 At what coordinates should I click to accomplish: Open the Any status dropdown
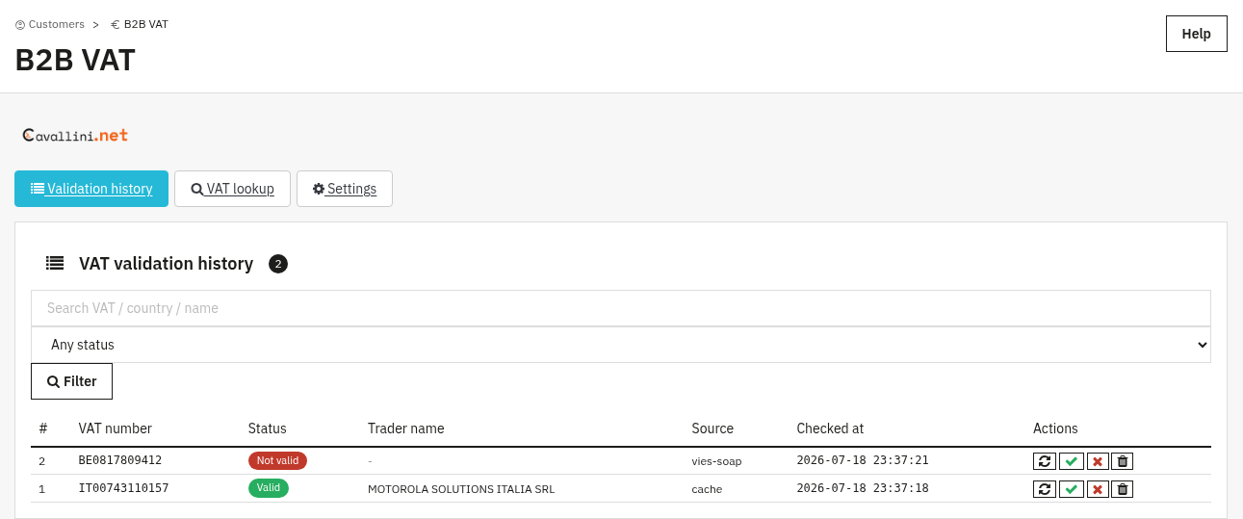pyautogui.click(x=621, y=345)
